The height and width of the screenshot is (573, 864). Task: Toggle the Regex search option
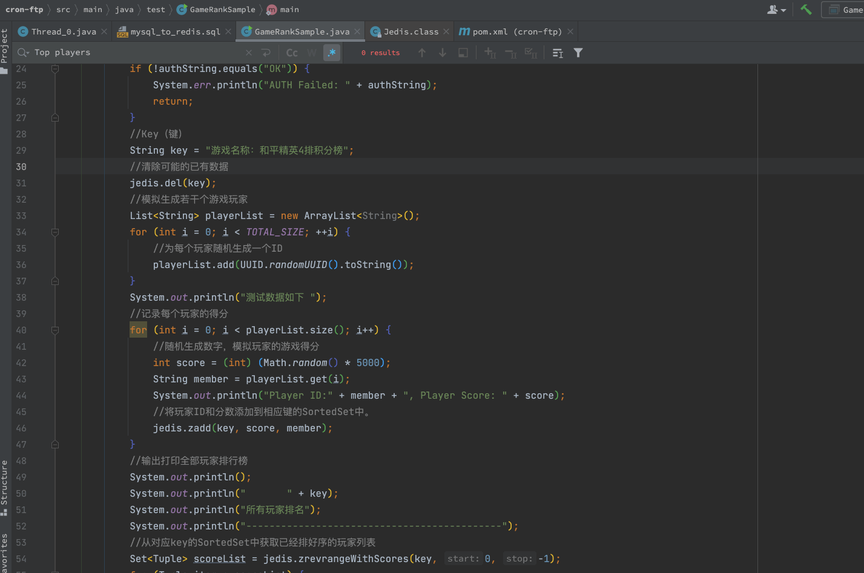[x=332, y=53]
